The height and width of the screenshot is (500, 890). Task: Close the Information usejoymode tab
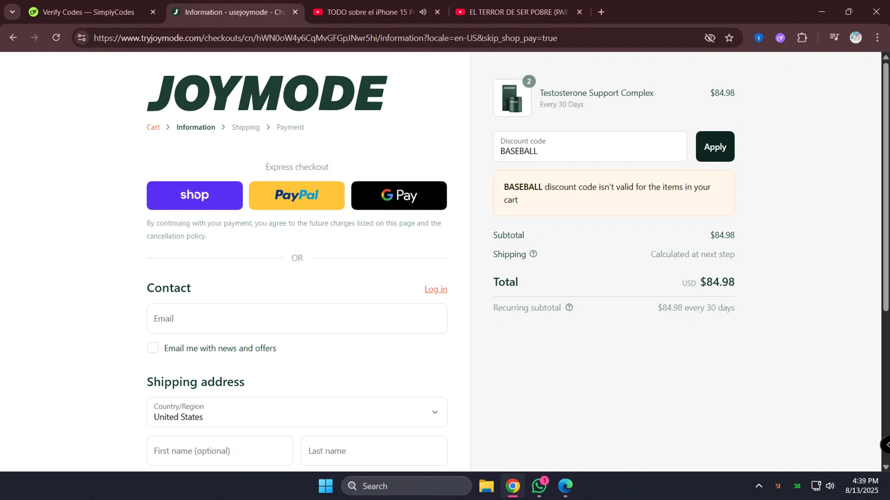(x=295, y=12)
